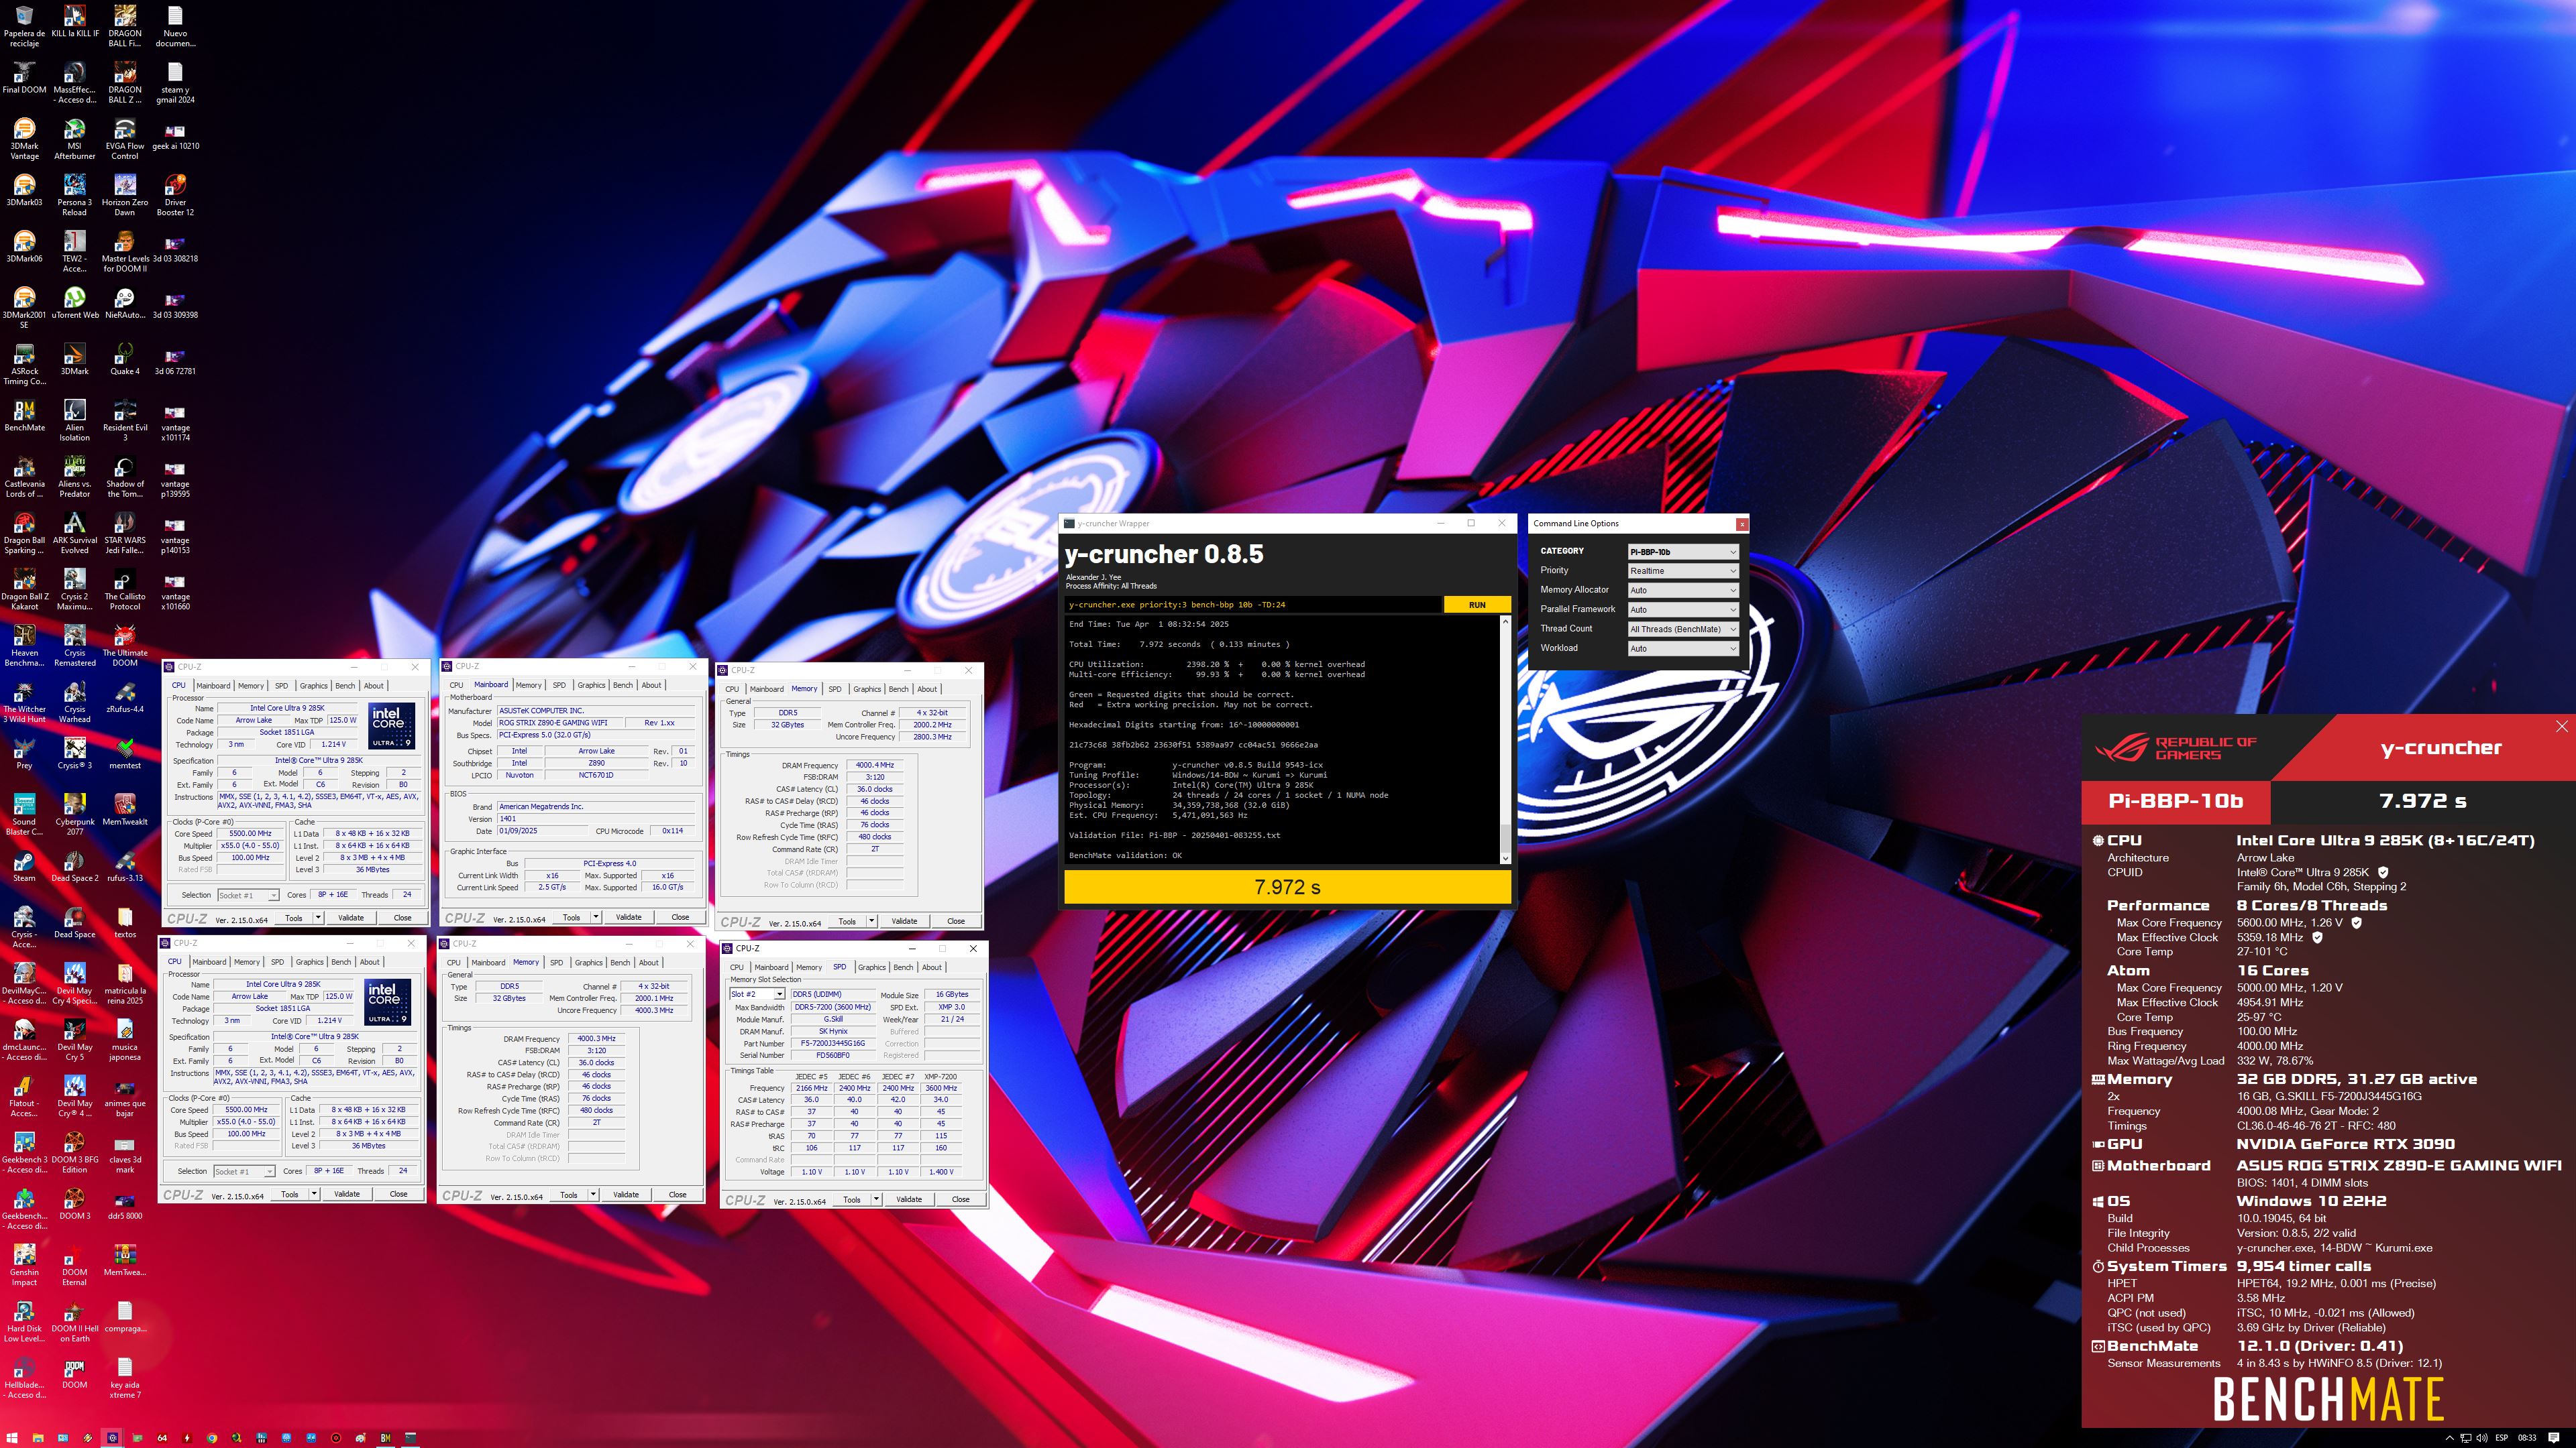Open About tab in CPU-Z SPD window
2576x1448 pixels.
click(x=931, y=967)
